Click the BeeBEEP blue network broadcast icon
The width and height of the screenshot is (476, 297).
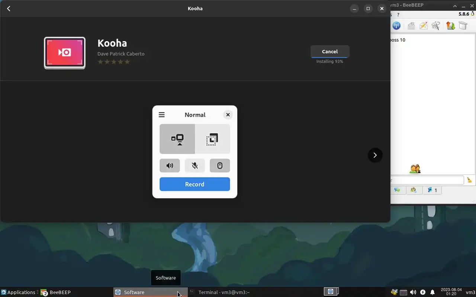pos(396,26)
